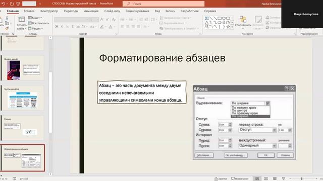This screenshot has width=323, height=181.
Task: Open the Макет layout dropdown
Action: (x=35, y=18)
